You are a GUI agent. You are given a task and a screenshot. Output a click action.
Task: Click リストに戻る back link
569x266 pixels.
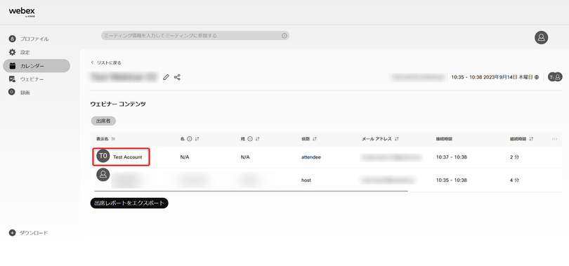(x=106, y=62)
